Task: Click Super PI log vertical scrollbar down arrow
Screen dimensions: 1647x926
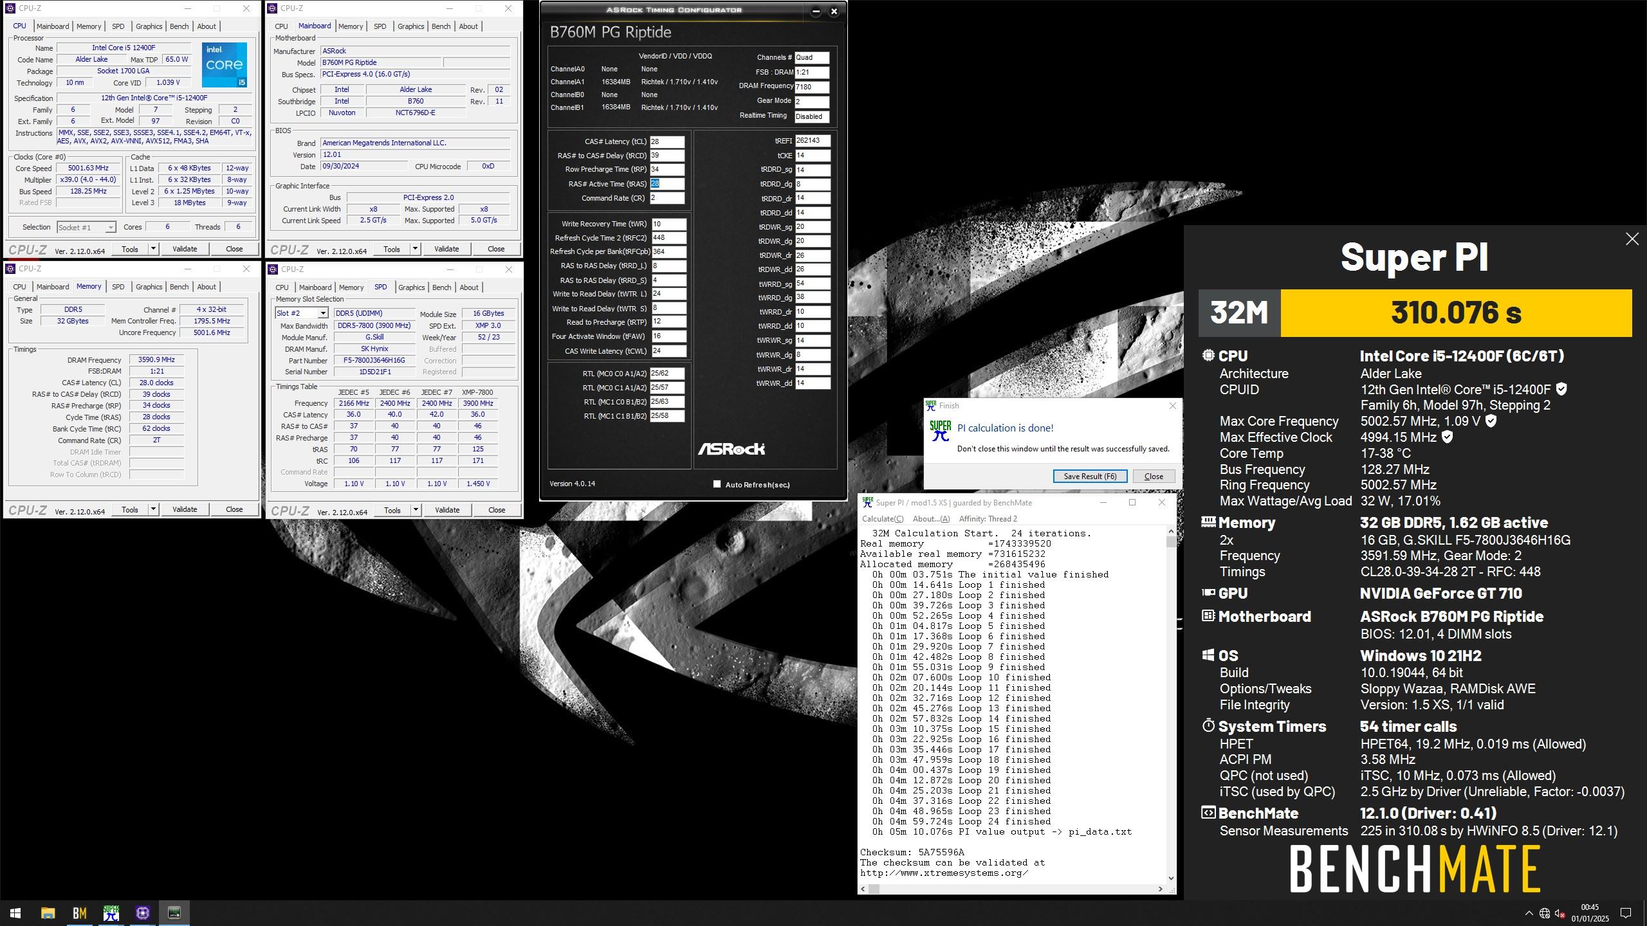Action: (1170, 878)
